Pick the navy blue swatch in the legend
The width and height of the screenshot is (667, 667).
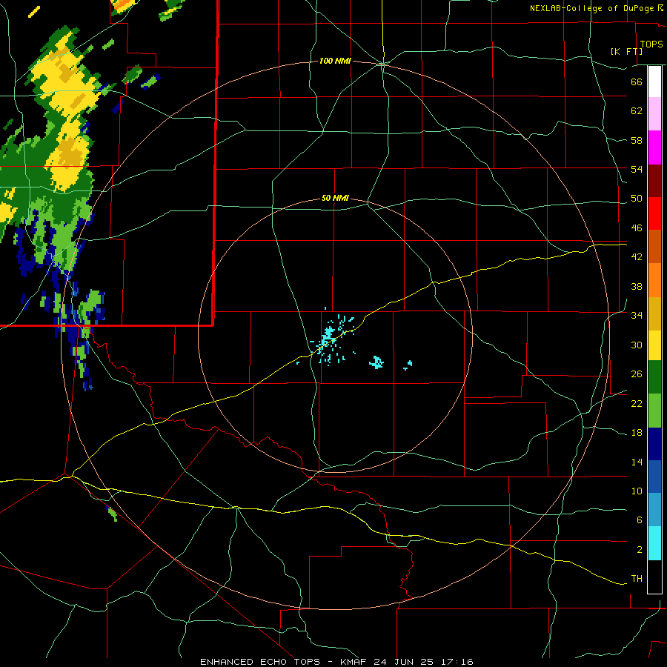pos(654,444)
